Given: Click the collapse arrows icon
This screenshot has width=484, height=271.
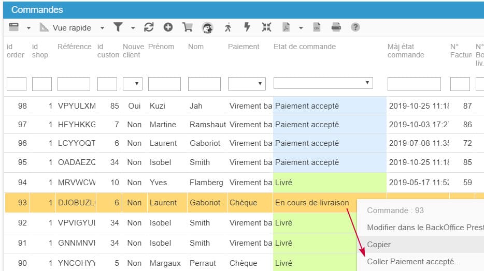Looking at the screenshot, I should 266,27.
